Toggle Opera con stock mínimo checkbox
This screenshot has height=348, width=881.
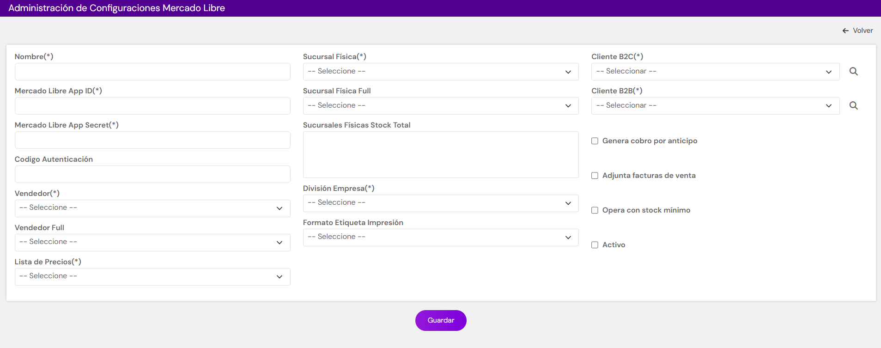pyautogui.click(x=595, y=210)
